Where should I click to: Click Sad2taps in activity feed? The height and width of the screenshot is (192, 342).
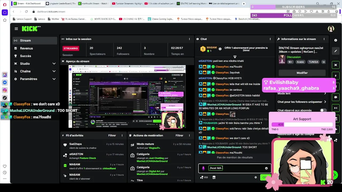click(75, 144)
